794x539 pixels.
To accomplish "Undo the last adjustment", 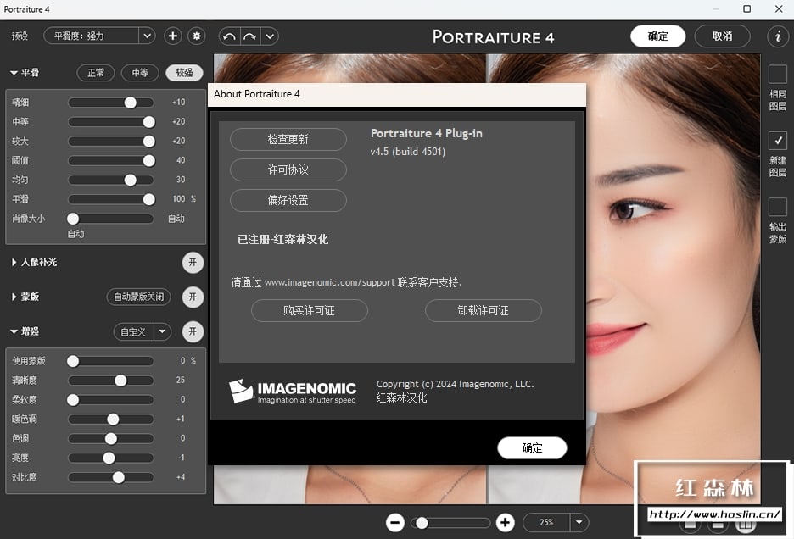I will pos(229,36).
